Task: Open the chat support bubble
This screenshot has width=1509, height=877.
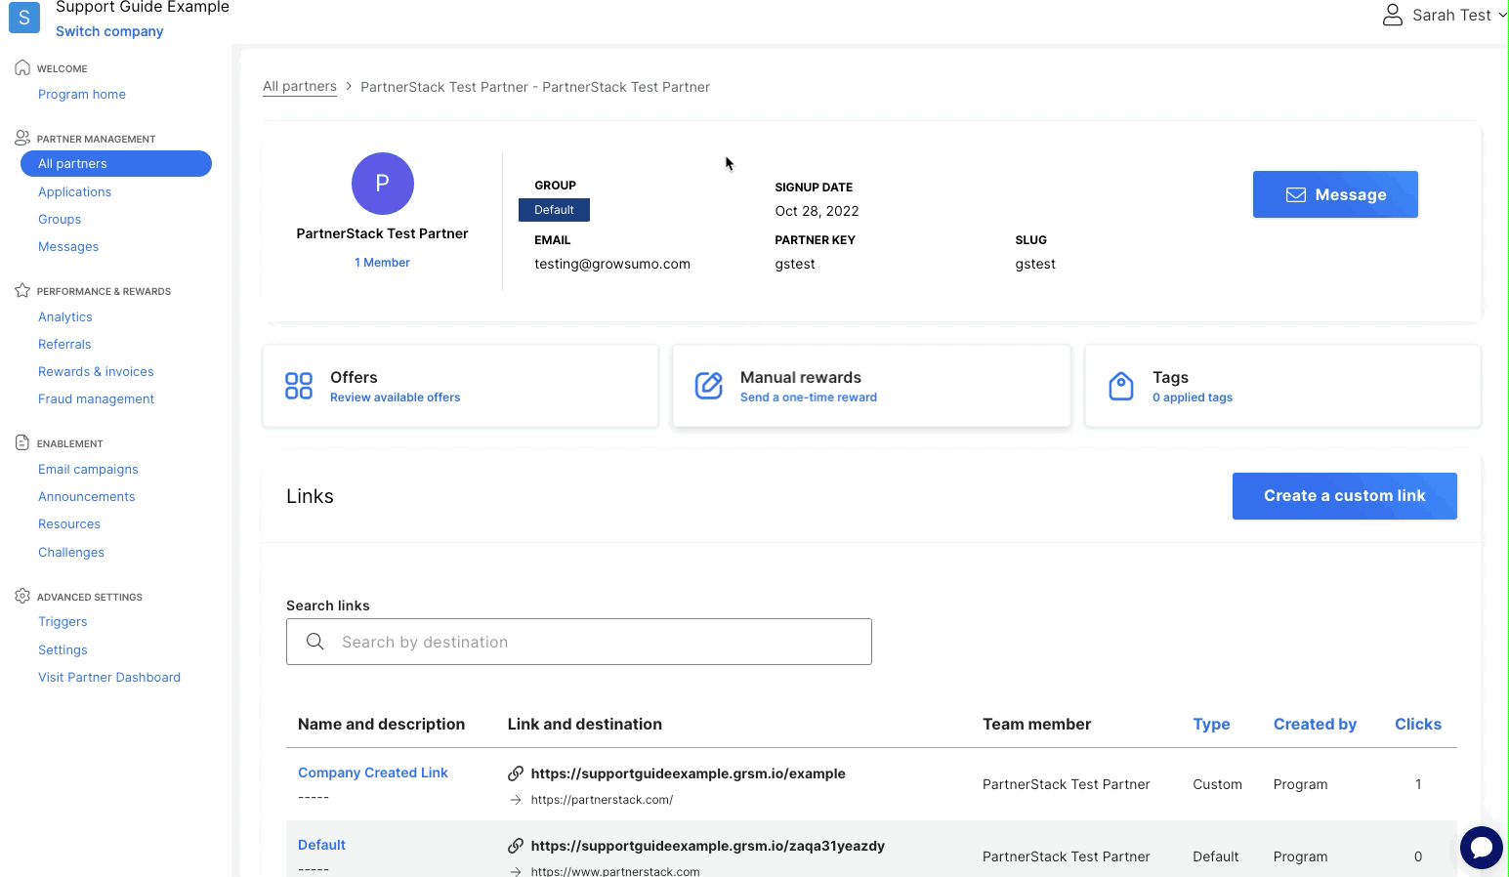Action: (1482, 848)
